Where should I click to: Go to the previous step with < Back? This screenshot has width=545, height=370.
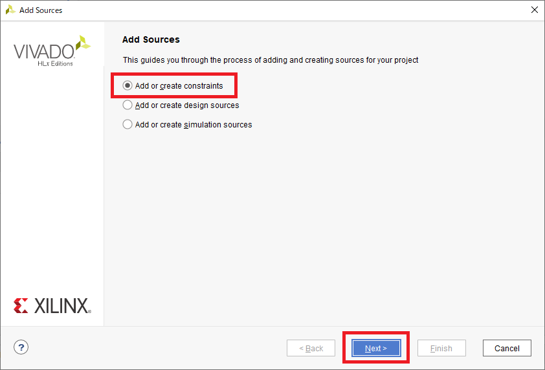311,348
